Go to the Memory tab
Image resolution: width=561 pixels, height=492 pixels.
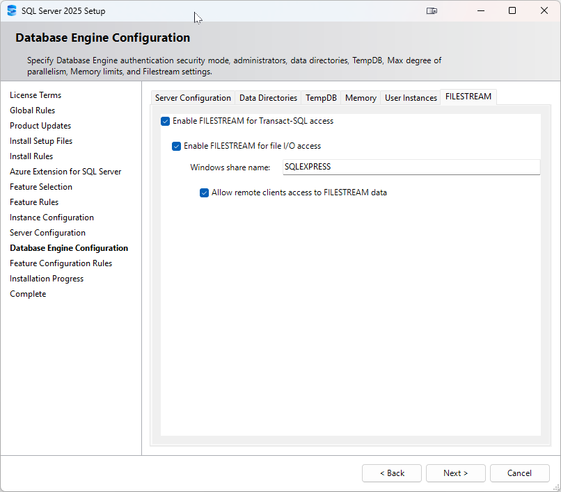point(361,98)
